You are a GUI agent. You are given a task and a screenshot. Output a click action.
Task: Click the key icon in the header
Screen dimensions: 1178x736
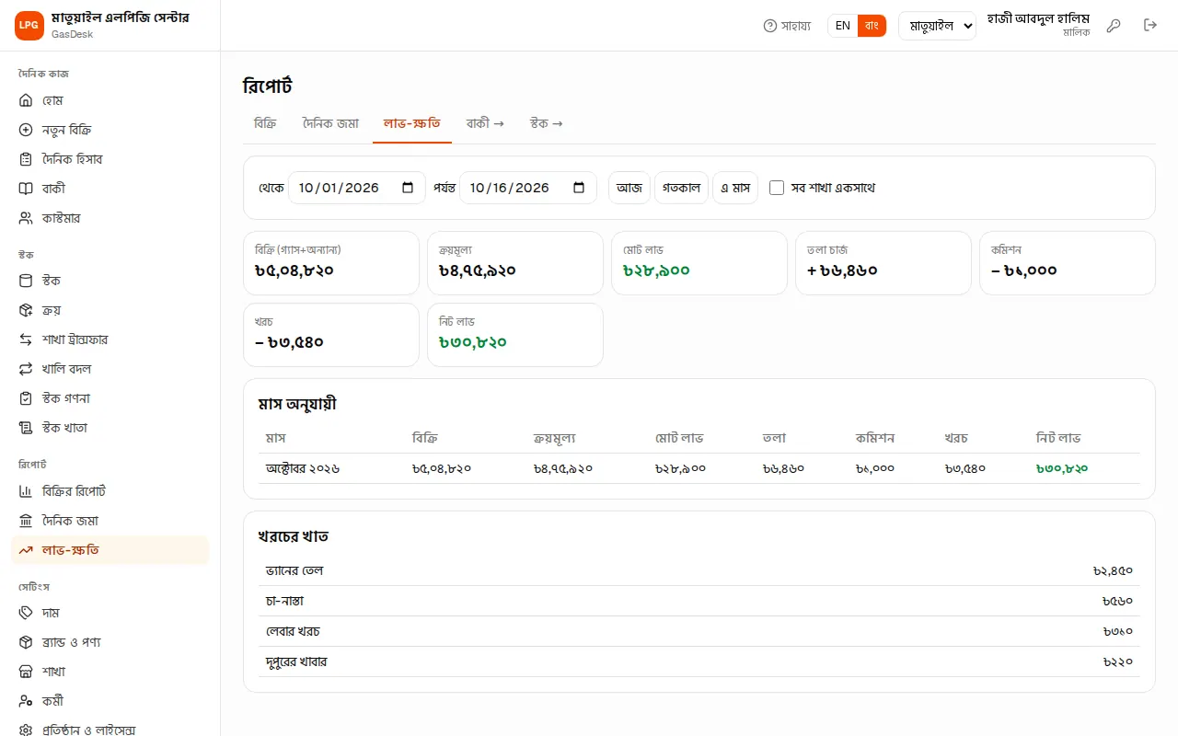(x=1114, y=26)
